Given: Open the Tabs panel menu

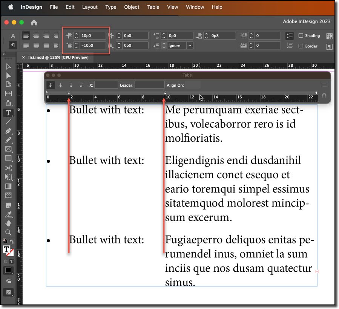Looking at the screenshot, I should pyautogui.click(x=324, y=85).
